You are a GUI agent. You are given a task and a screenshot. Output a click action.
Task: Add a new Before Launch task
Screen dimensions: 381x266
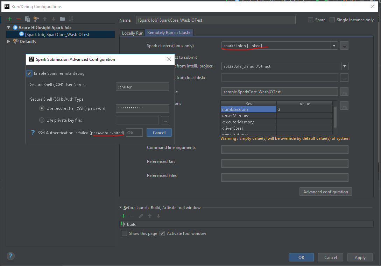[x=123, y=216]
